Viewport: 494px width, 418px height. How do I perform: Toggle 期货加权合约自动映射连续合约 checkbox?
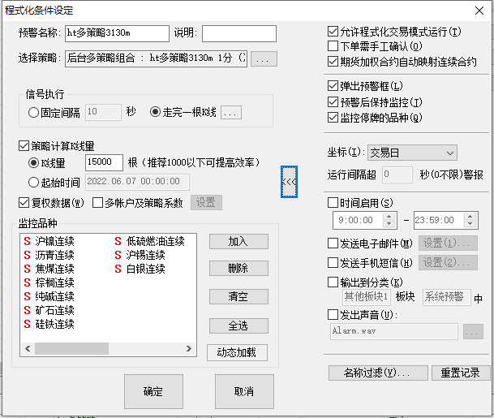point(333,61)
